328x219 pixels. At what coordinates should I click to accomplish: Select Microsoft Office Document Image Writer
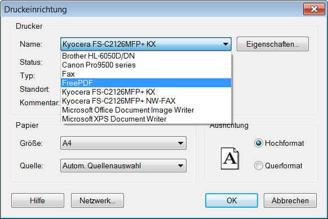(146, 110)
